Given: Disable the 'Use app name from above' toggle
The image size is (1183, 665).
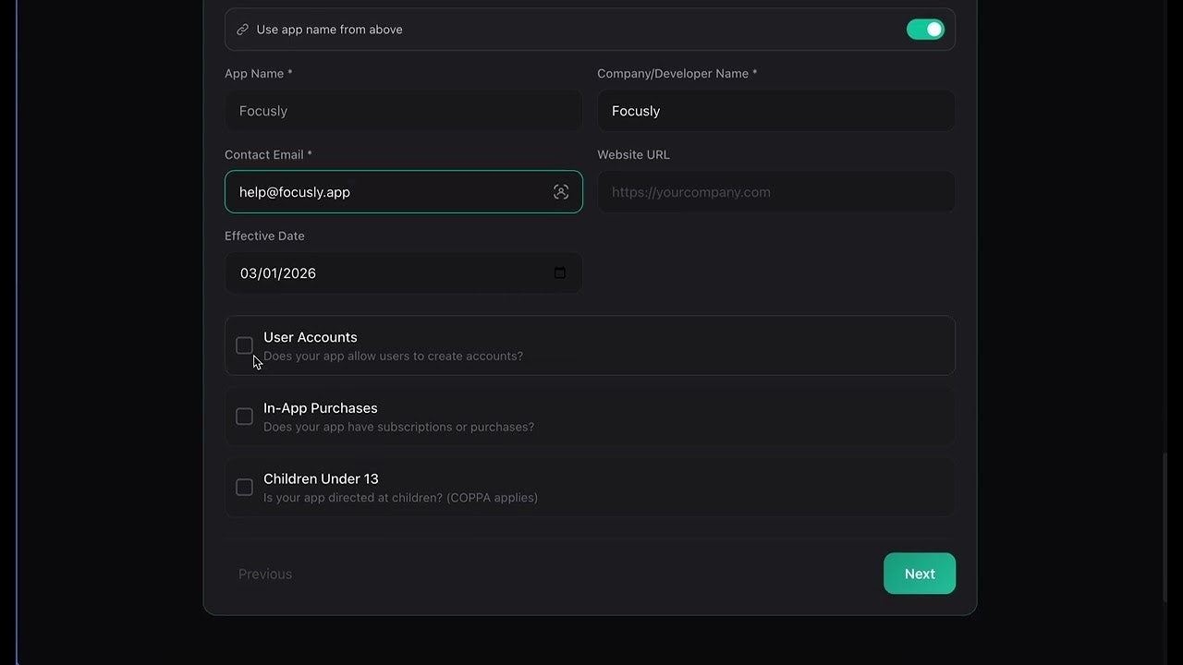Looking at the screenshot, I should pos(925,30).
